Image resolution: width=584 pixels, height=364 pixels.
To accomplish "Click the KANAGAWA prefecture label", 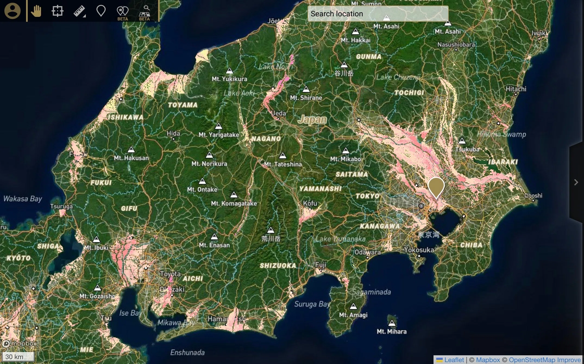I will [x=380, y=226].
